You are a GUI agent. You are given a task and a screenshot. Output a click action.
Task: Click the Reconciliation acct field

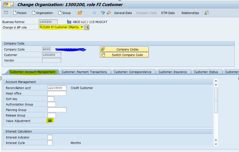point(57,88)
